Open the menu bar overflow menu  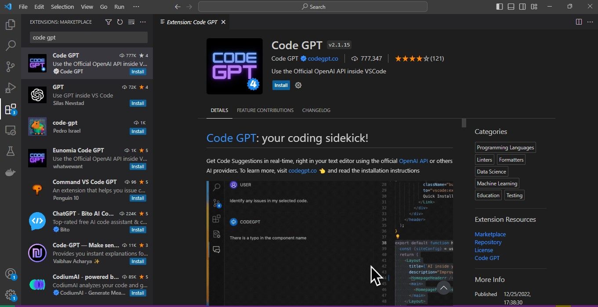click(x=136, y=7)
